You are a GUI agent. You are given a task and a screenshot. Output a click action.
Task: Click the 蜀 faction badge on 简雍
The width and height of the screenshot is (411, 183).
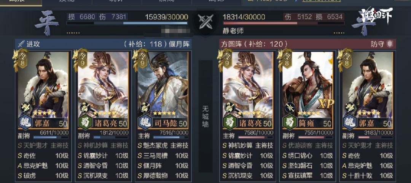289,123
